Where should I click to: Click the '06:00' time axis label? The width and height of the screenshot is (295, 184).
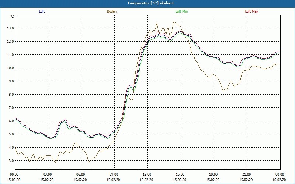pyautogui.click(x=81, y=174)
